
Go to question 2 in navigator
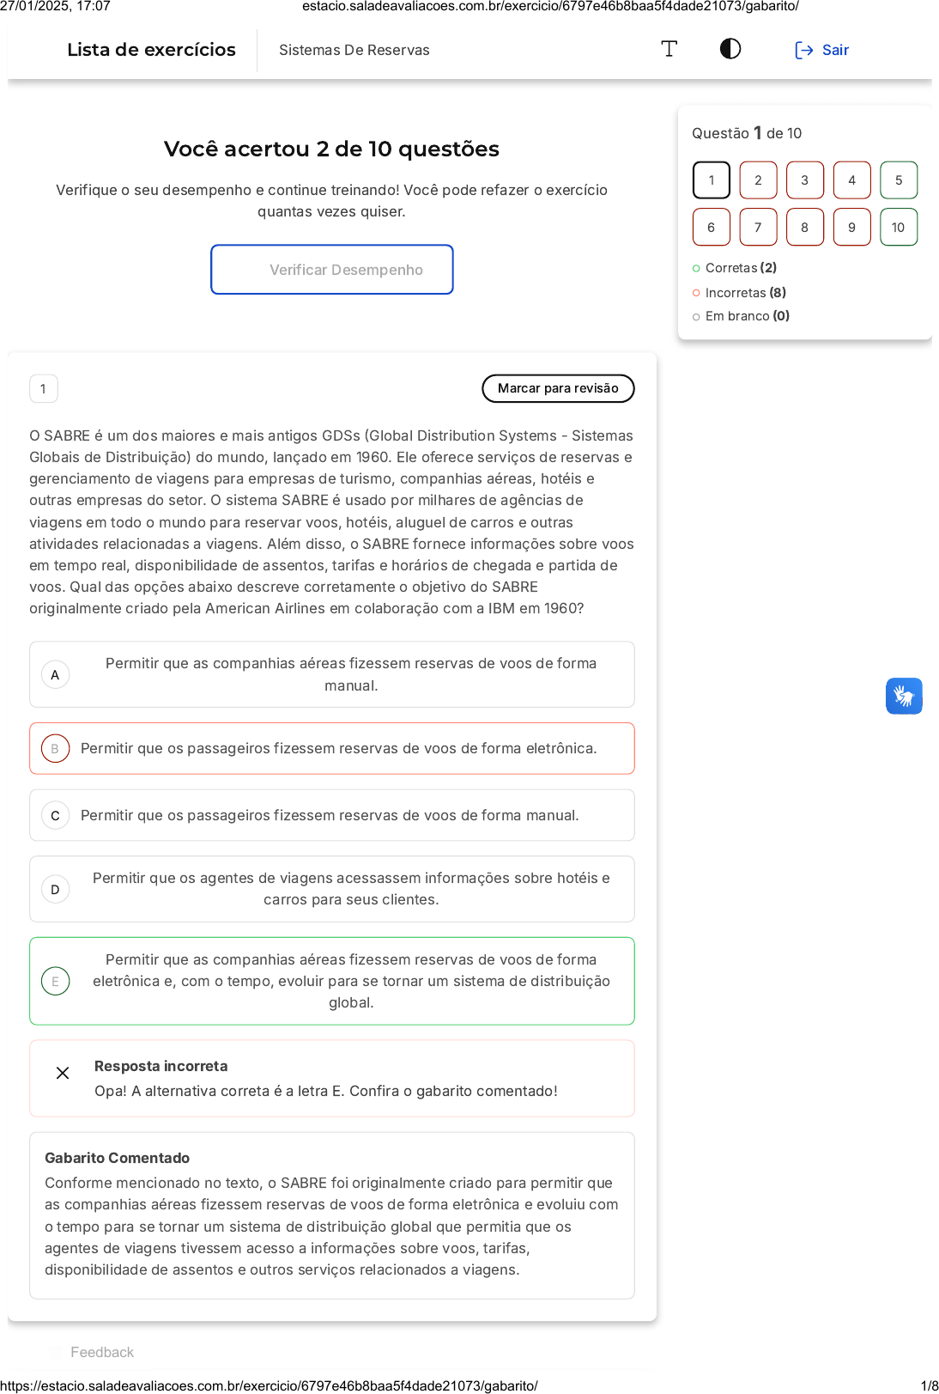[758, 180]
